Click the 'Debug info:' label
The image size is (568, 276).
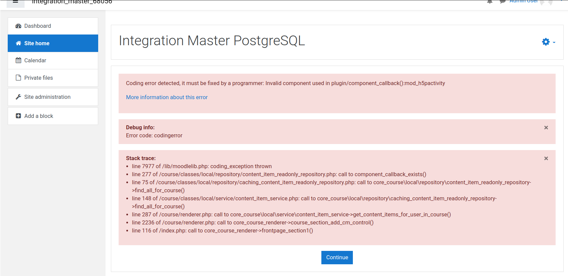140,127
